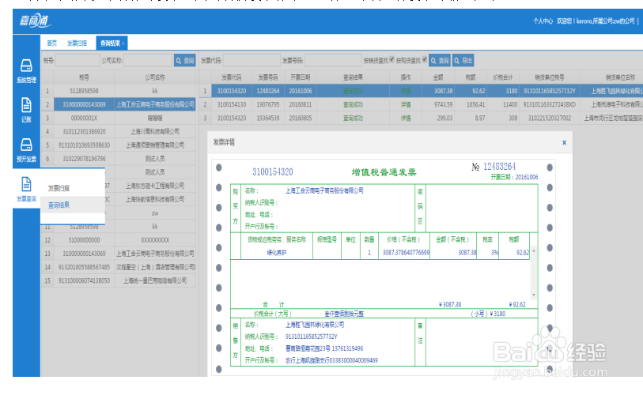Click invoice date 20160805 cell

301,118
